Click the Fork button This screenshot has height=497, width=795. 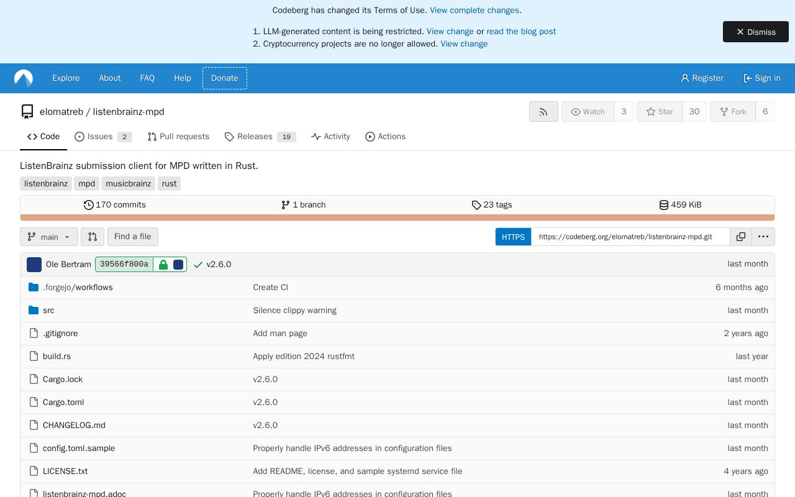pyautogui.click(x=733, y=112)
